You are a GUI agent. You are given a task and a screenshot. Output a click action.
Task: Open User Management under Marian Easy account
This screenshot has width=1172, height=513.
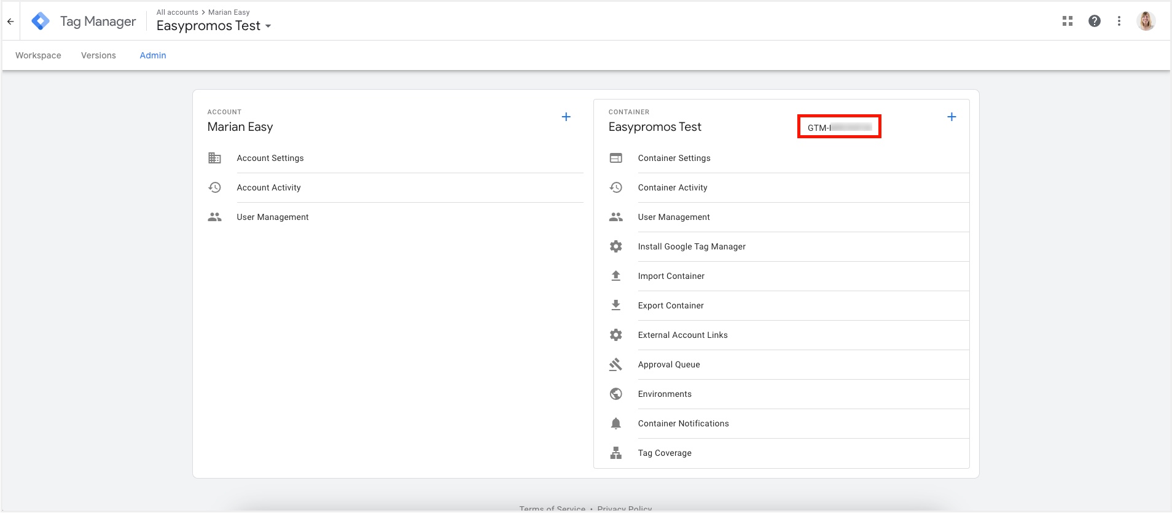pos(273,217)
